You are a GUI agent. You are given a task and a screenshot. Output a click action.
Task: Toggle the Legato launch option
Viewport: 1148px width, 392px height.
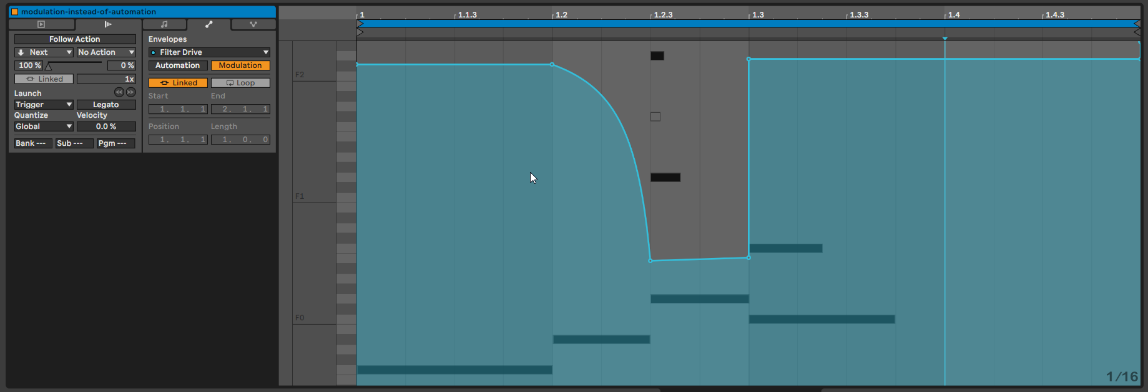pos(105,105)
